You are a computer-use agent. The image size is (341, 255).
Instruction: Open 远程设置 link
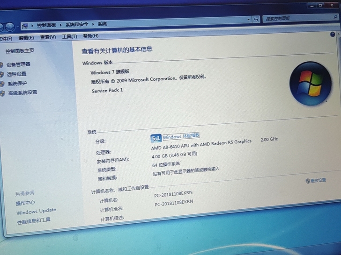16,74
